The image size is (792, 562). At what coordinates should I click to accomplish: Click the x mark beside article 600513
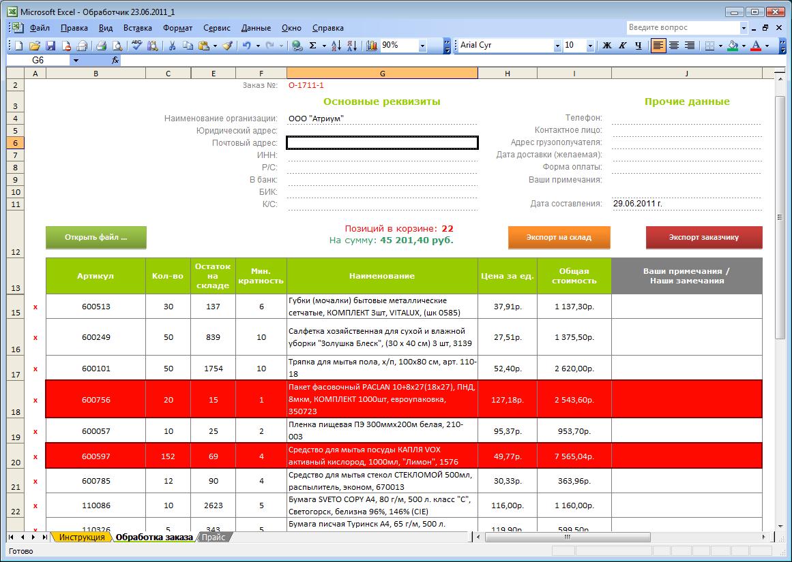point(35,307)
